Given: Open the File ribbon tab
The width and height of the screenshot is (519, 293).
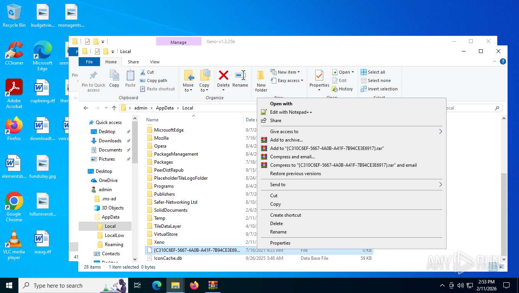Looking at the screenshot, I should click(89, 62).
